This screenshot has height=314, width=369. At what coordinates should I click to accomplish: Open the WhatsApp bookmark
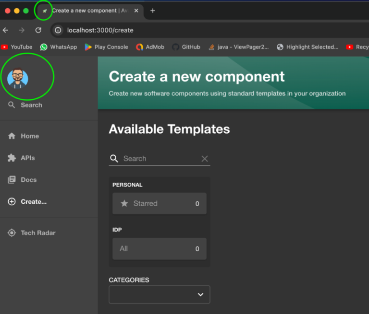point(59,47)
